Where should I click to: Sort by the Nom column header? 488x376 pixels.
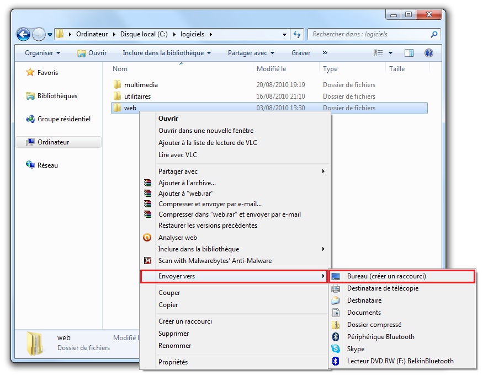tap(120, 69)
